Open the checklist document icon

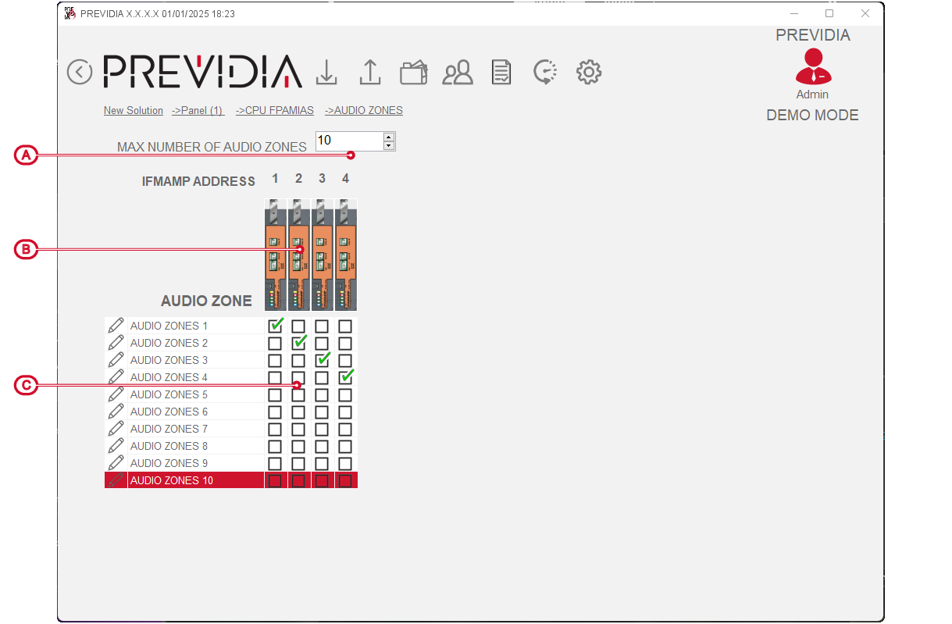[501, 73]
